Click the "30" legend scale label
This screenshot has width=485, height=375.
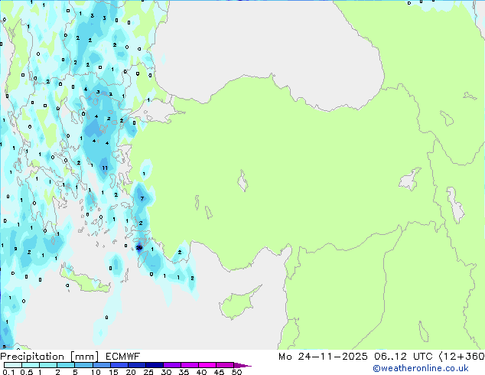tap(166, 372)
